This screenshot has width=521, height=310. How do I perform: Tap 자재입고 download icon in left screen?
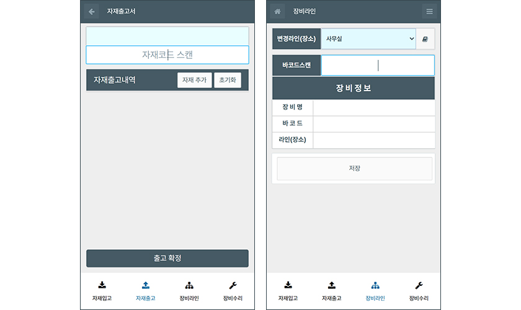click(x=102, y=286)
